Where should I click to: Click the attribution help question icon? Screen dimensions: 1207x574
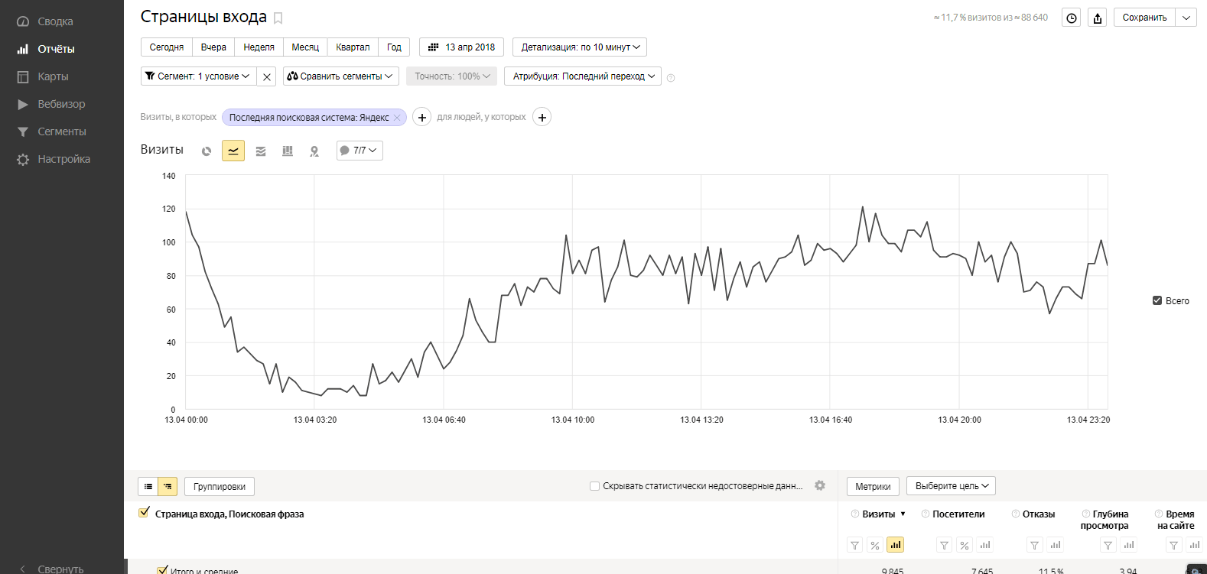[x=671, y=78]
